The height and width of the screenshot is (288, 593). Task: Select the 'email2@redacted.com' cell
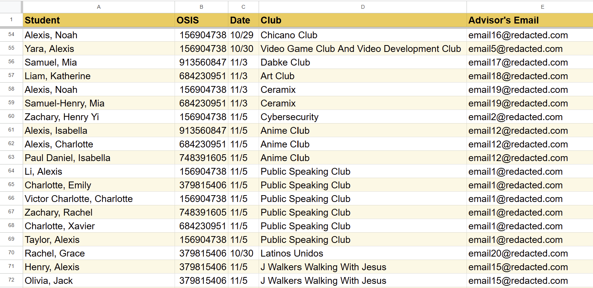pos(530,117)
